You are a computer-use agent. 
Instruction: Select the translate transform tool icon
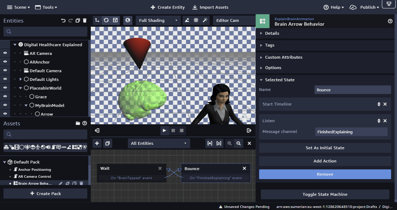[x=97, y=20]
